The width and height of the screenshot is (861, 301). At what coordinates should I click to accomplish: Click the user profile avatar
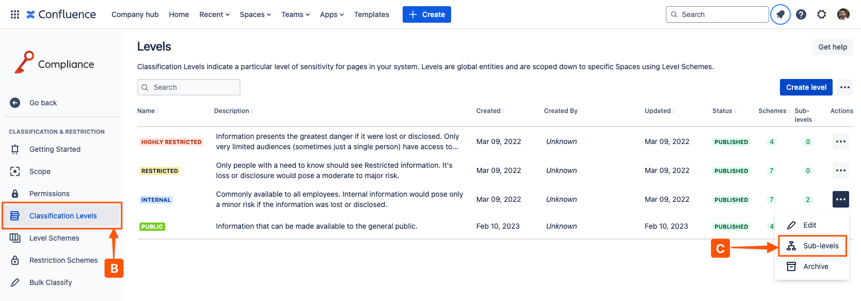click(x=843, y=14)
